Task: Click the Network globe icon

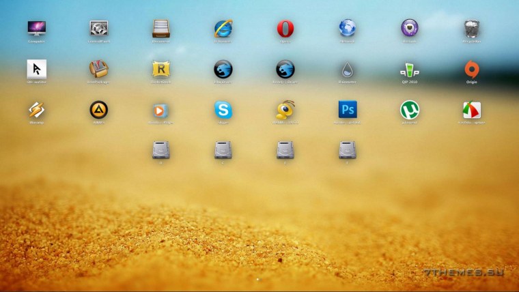Action: (x=348, y=28)
